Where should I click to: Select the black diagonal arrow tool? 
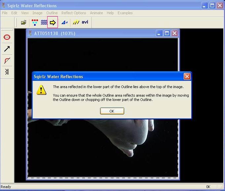pos(7,49)
